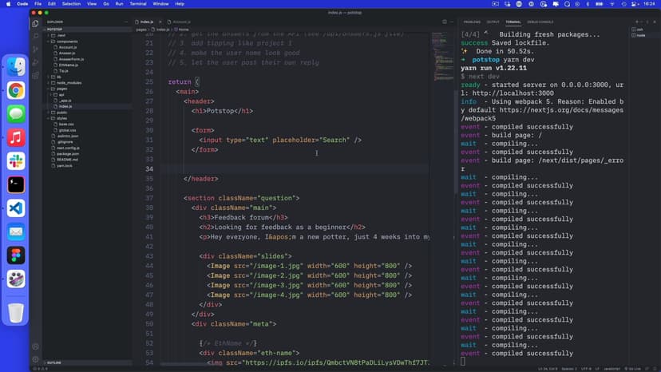This screenshot has height=372, width=661.
Task: Switch to the Debug Console tab
Action: [540, 22]
